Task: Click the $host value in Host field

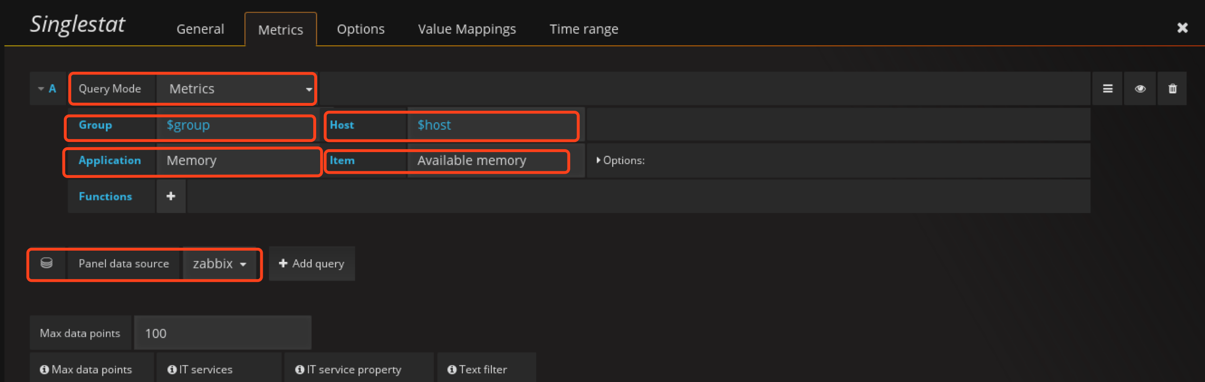Action: click(x=434, y=125)
